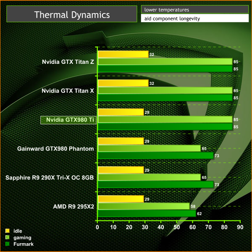This screenshot has width=252, height=252.
Task: Click the value '62' beside AMD Furmark bar
Action: (199, 214)
